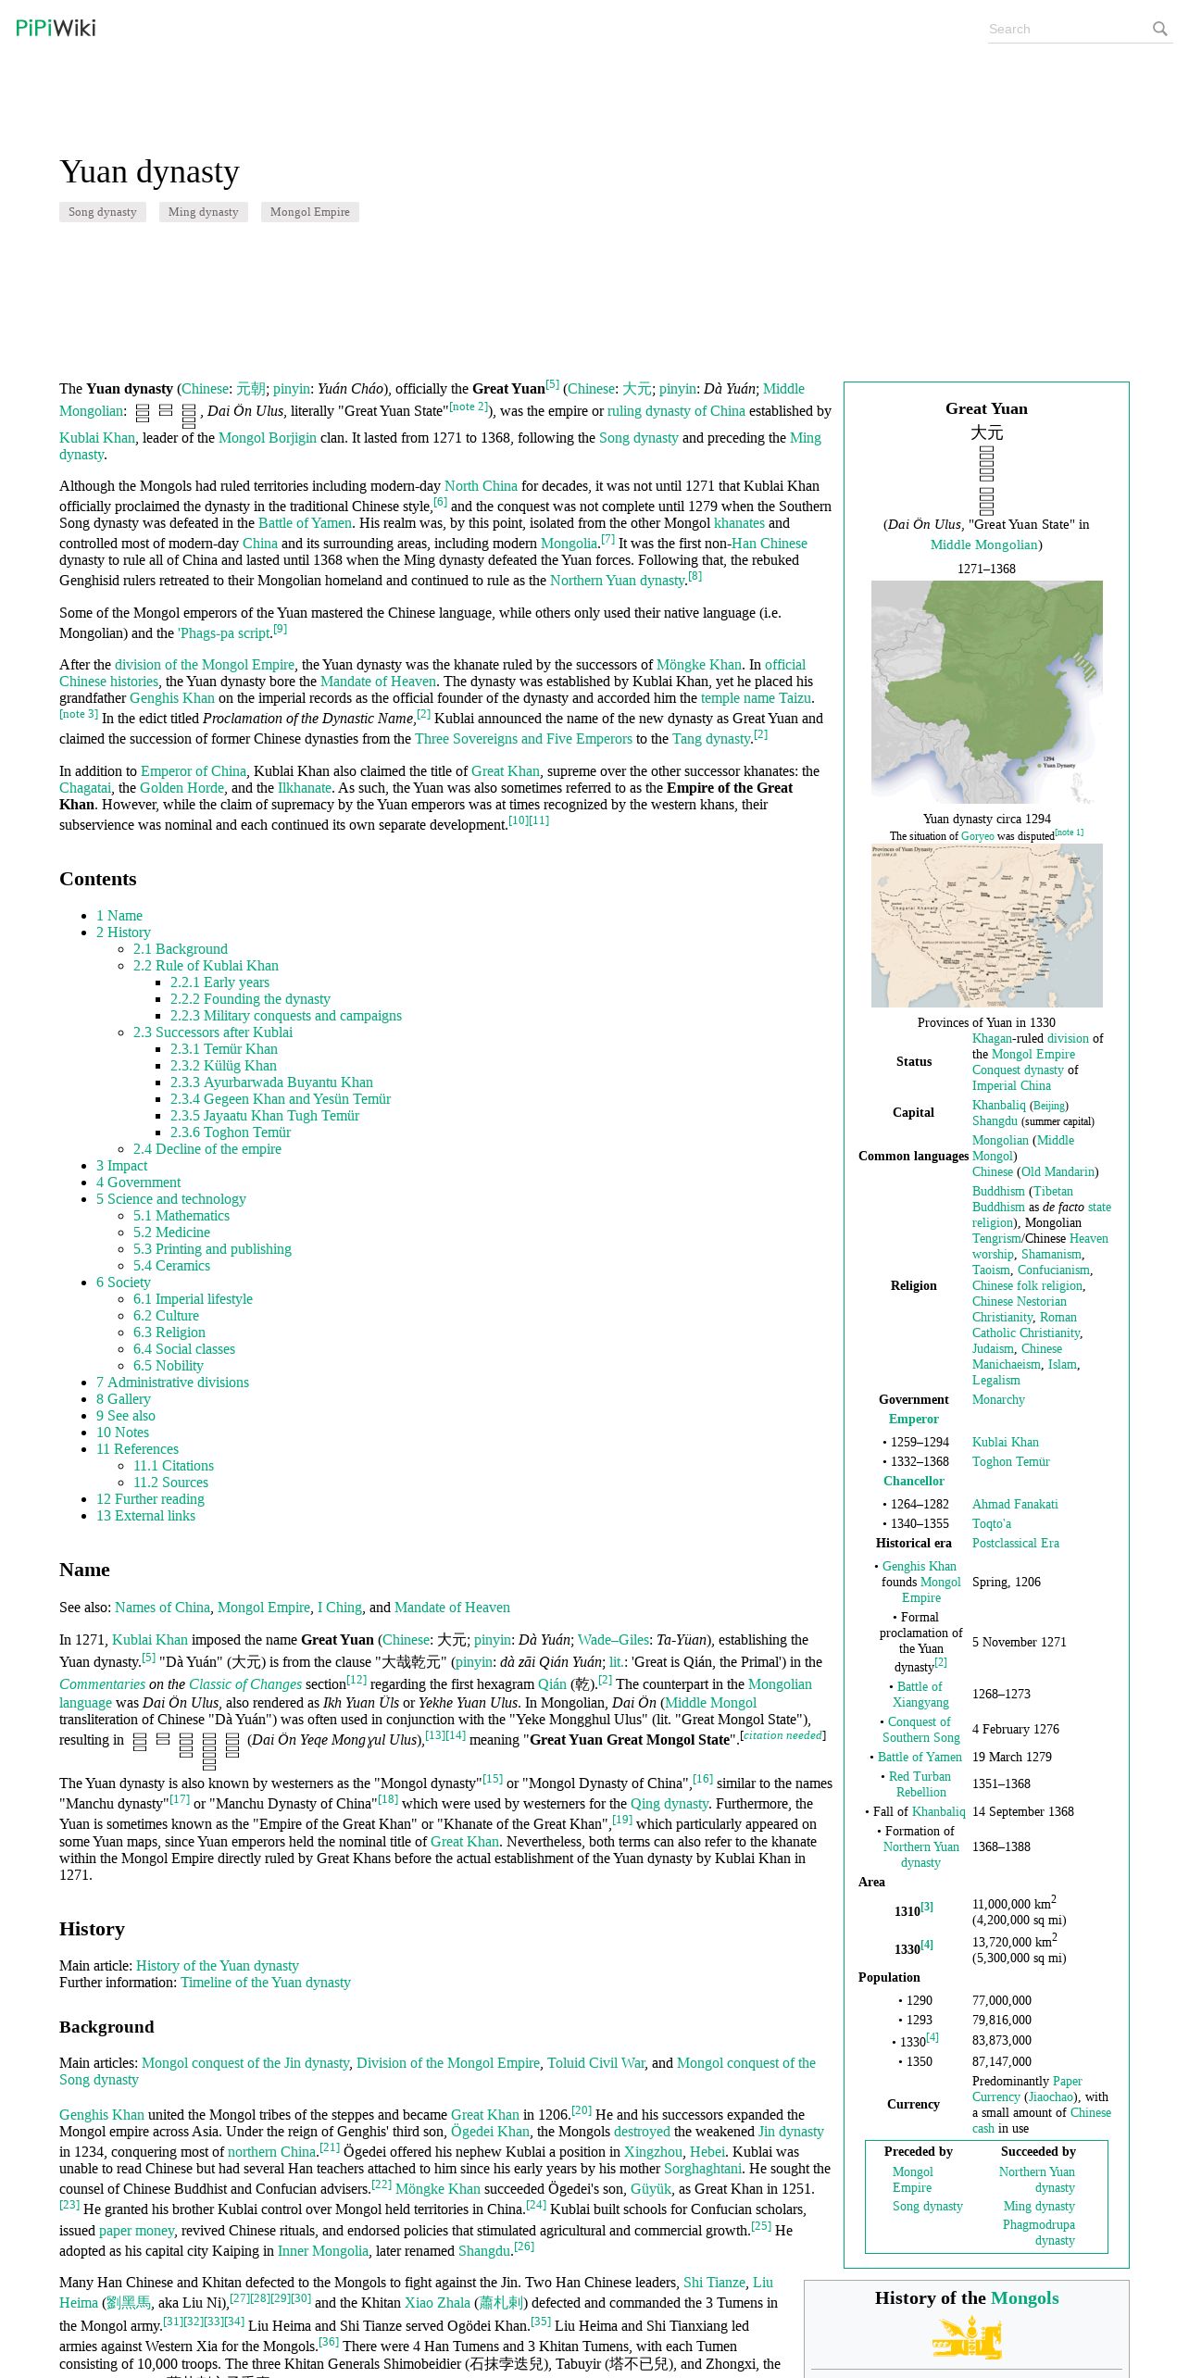Click the note 2 superscript reference
Image resolution: width=1189 pixels, height=2378 pixels.
coord(469,407)
